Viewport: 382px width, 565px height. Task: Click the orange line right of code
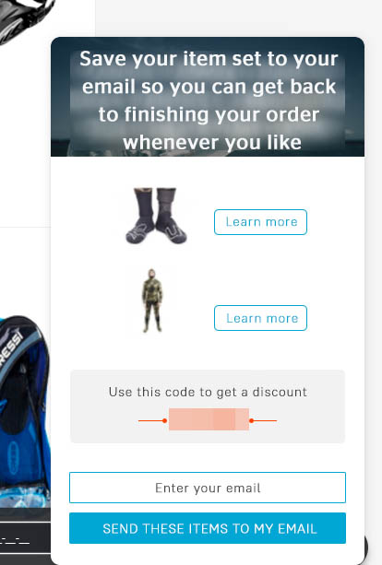point(263,420)
